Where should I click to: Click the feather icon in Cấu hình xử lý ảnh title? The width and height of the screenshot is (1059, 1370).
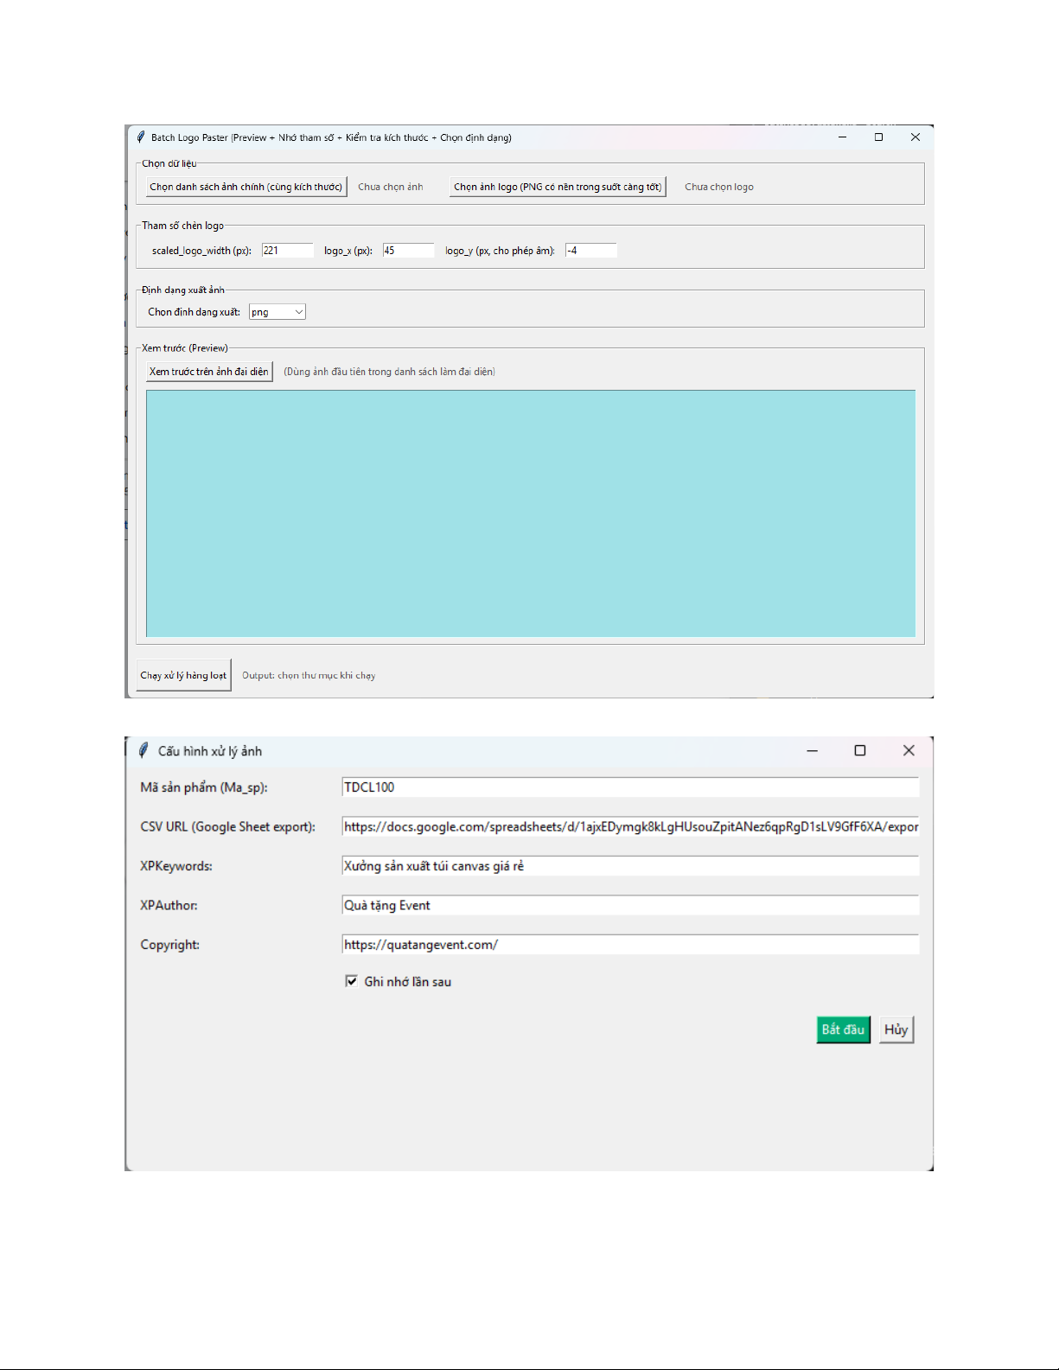click(x=144, y=750)
